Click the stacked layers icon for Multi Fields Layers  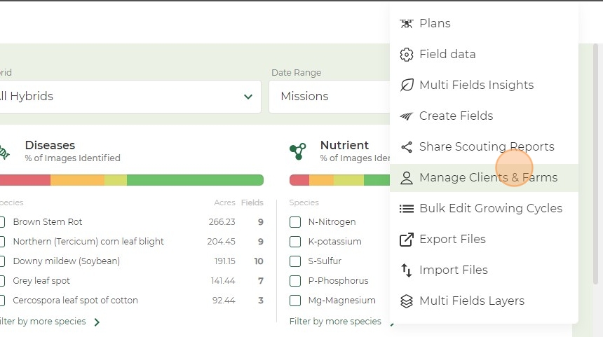click(x=407, y=301)
